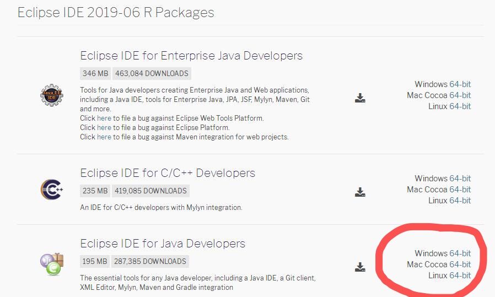Click 'here' link for Eclipse Web Tools Platform bug

pos(104,118)
